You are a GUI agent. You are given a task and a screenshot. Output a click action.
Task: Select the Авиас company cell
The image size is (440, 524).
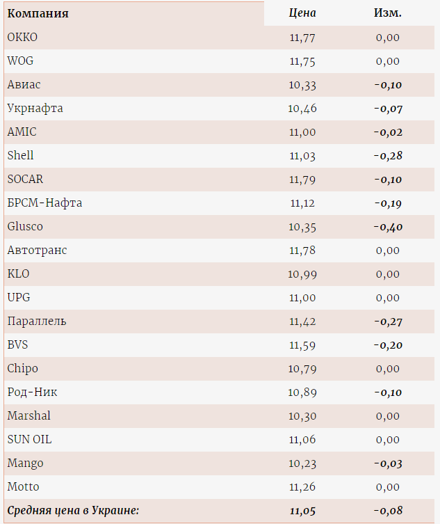pyautogui.click(x=24, y=85)
